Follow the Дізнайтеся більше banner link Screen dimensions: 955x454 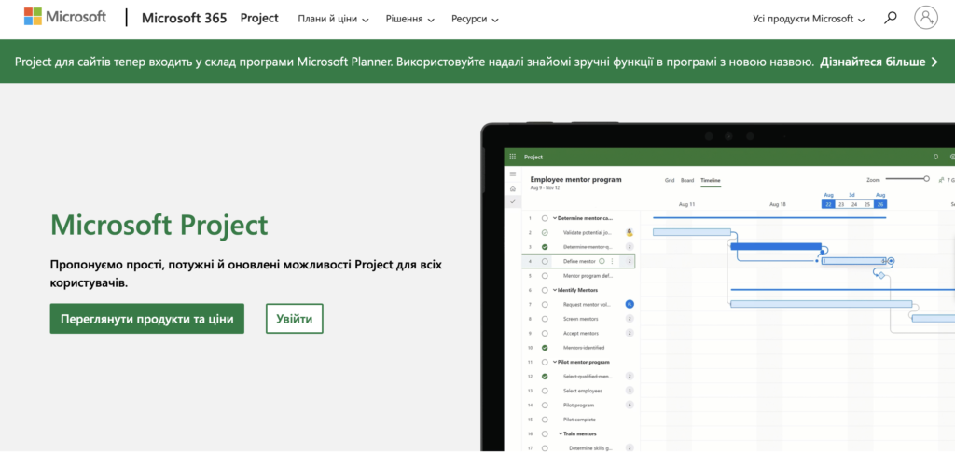pos(879,62)
